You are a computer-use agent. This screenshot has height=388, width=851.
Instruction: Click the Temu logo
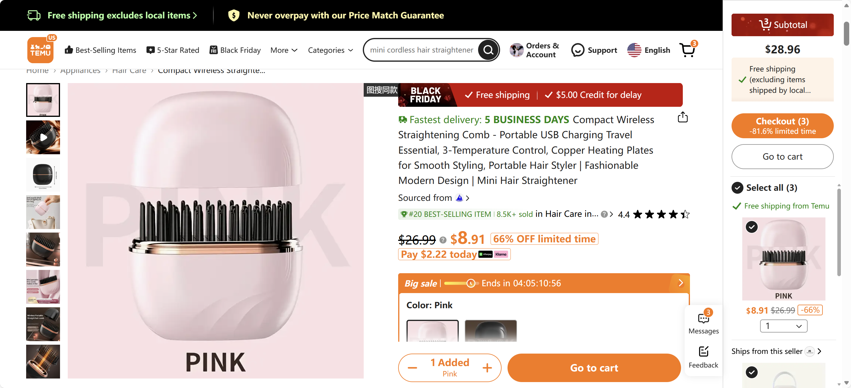pyautogui.click(x=41, y=50)
